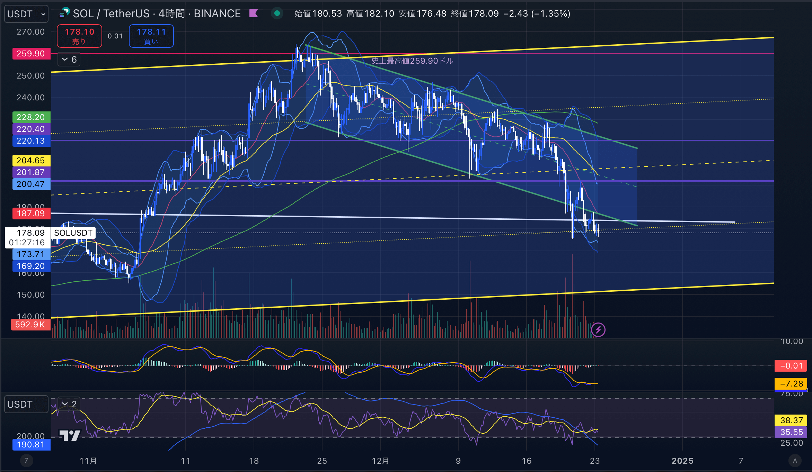Viewport: 812px width, 472px height.
Task: Click the SOLUSDT current price label
Action: (x=73, y=233)
